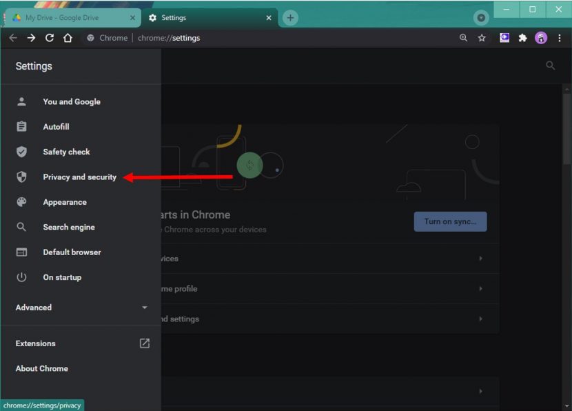Close the Settings tab
Screen dimensions: 572x411
269,18
